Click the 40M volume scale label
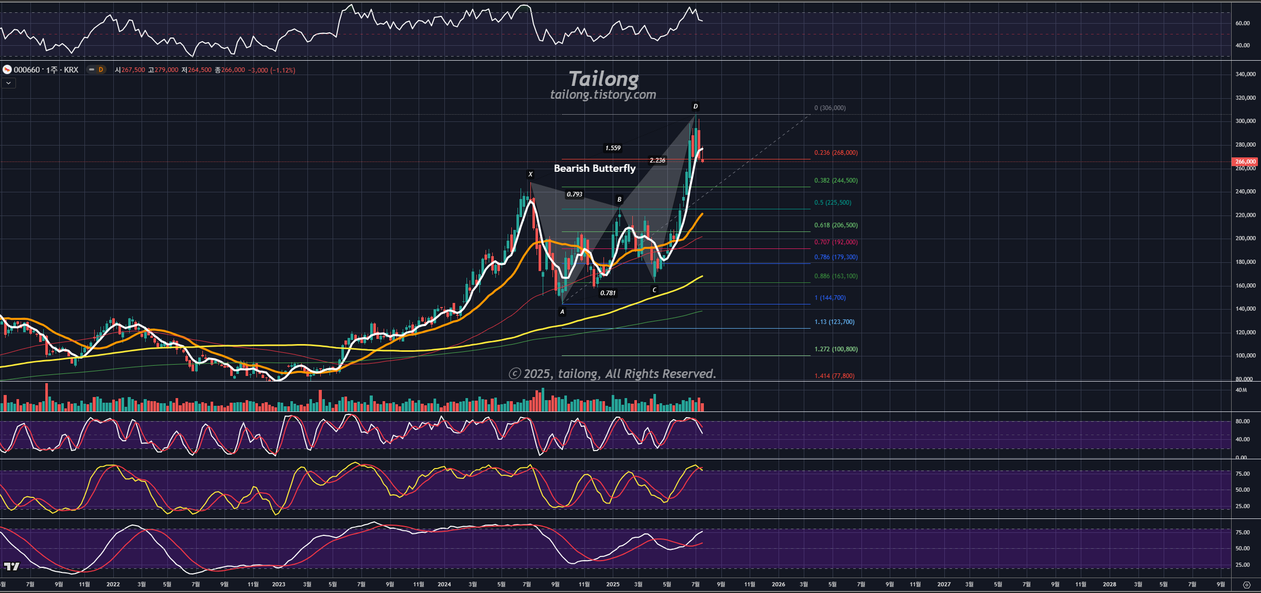 1241,390
